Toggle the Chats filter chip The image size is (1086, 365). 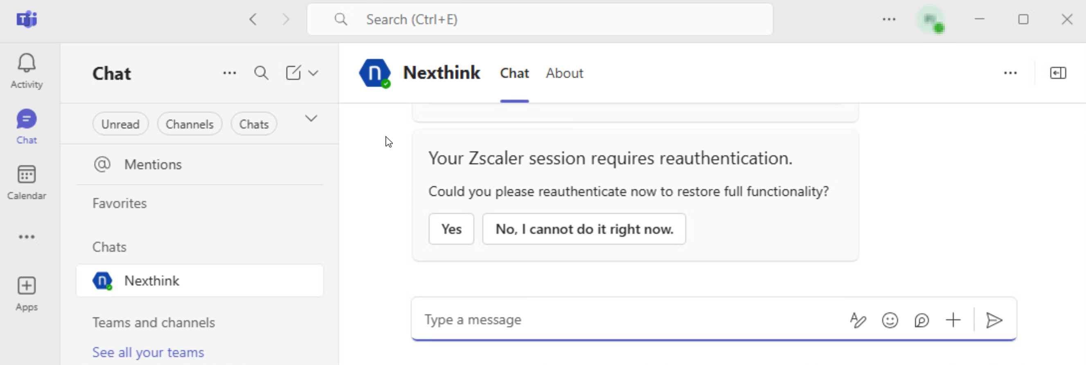pos(254,124)
